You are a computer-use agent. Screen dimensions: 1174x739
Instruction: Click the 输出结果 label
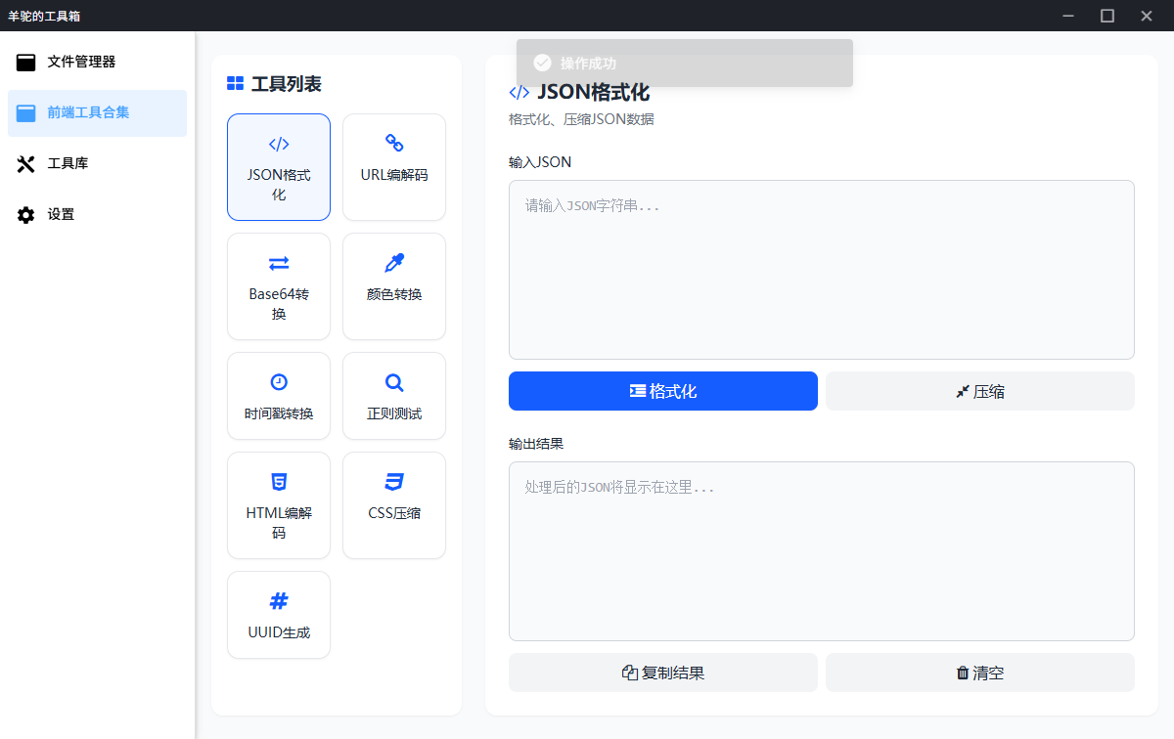(x=536, y=444)
